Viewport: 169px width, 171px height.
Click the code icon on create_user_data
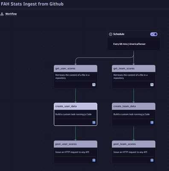pos(94,122)
